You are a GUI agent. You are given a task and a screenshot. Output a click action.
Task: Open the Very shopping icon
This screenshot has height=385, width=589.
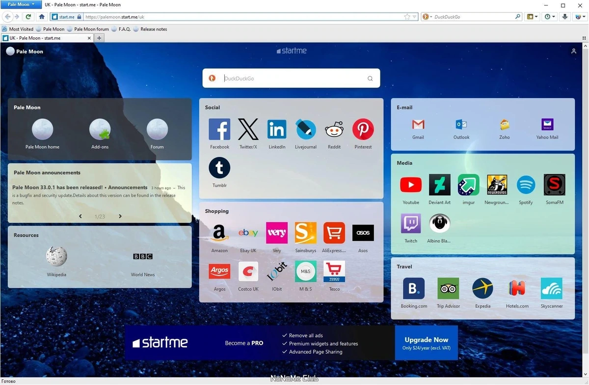pyautogui.click(x=277, y=233)
